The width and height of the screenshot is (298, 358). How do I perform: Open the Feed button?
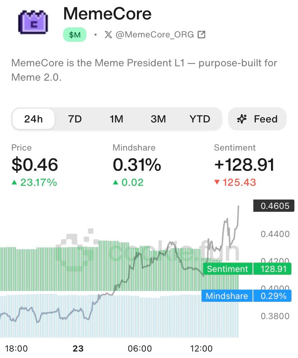pos(257,119)
